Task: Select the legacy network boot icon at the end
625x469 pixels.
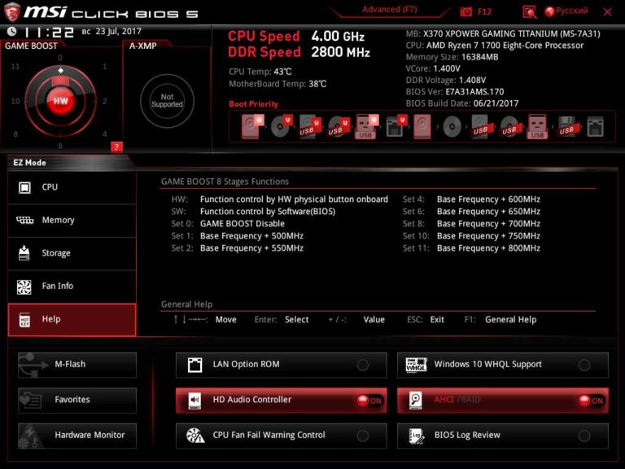Action: tap(596, 127)
